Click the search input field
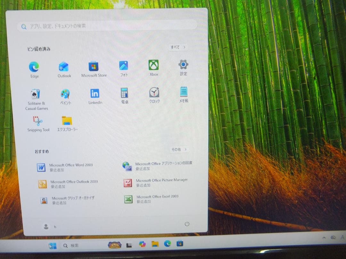346x259 pixels. pos(106,27)
